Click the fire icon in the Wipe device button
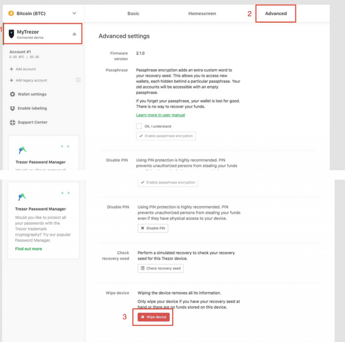This screenshot has width=345, height=342. click(143, 317)
